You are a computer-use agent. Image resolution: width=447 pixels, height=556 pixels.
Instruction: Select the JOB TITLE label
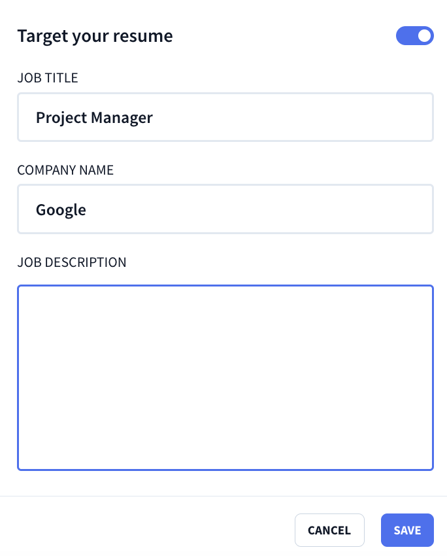tap(47, 77)
